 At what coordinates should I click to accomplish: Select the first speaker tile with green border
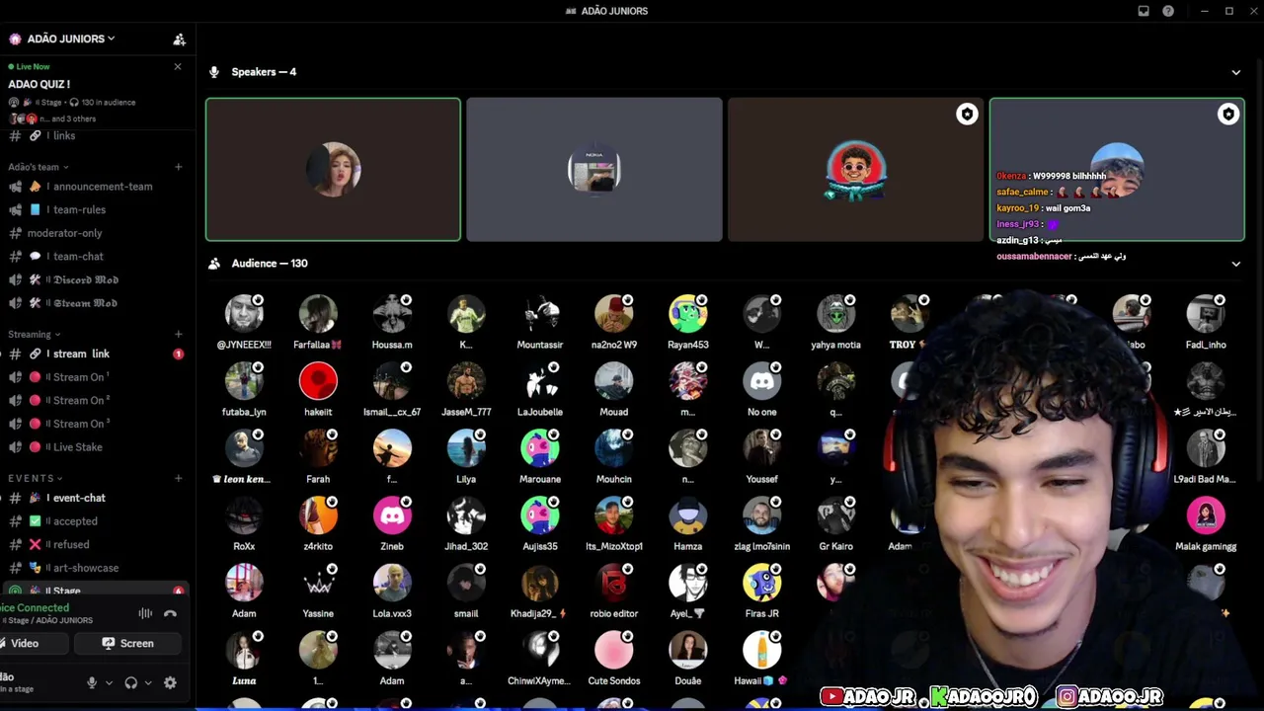point(333,170)
